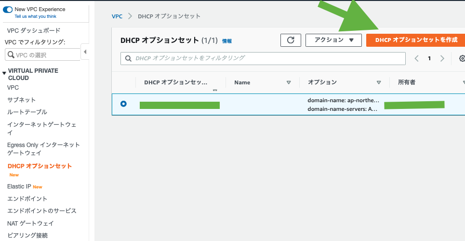Open the アクション dropdown menu

pos(333,40)
